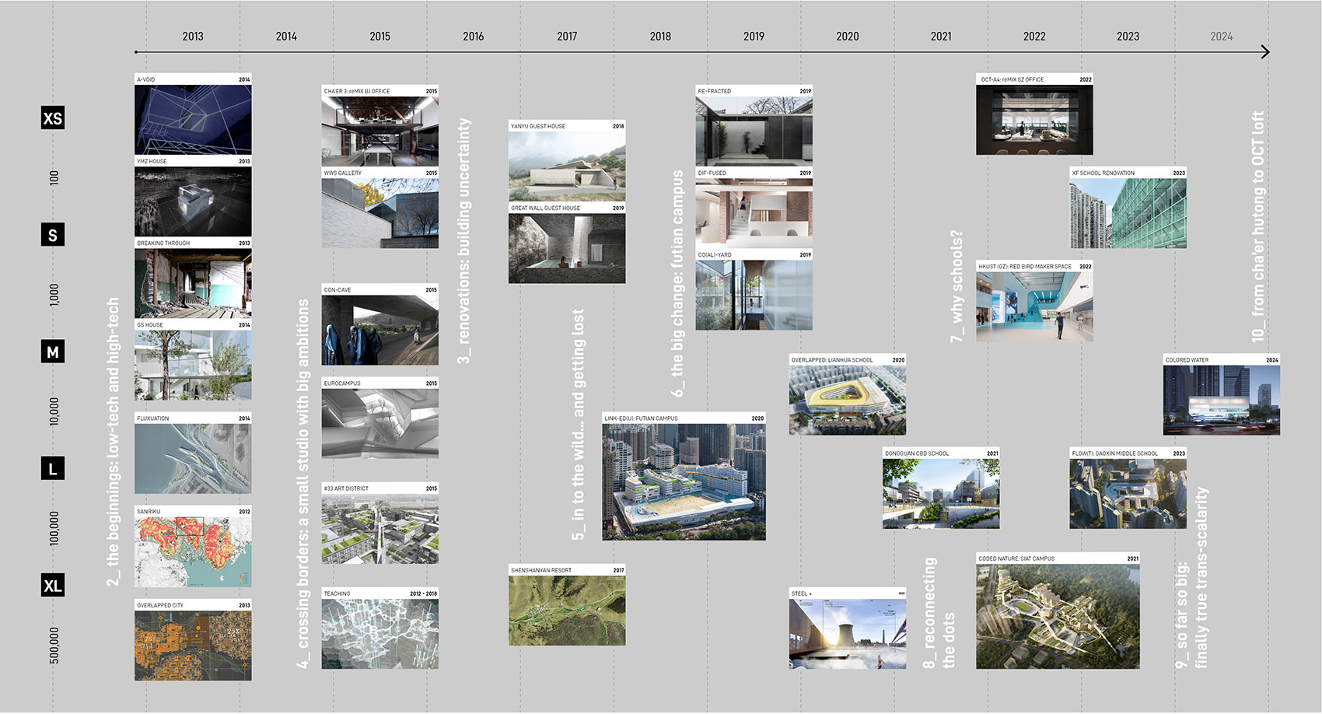Switch to the 2015 year marker

379,36
